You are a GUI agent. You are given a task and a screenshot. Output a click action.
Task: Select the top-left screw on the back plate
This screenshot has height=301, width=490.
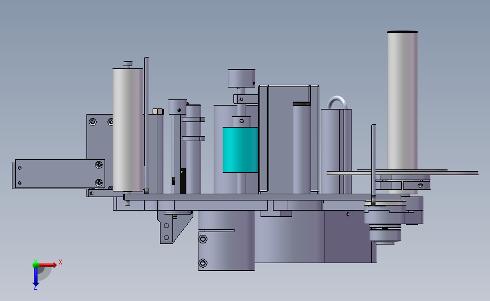(93, 122)
